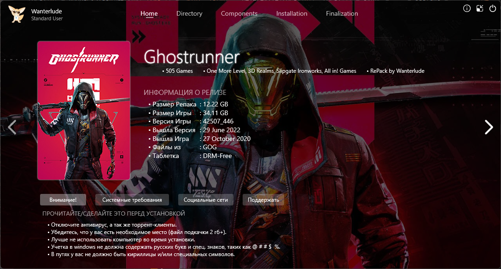Click the minimize-to-tray arrow icon

click(480, 8)
